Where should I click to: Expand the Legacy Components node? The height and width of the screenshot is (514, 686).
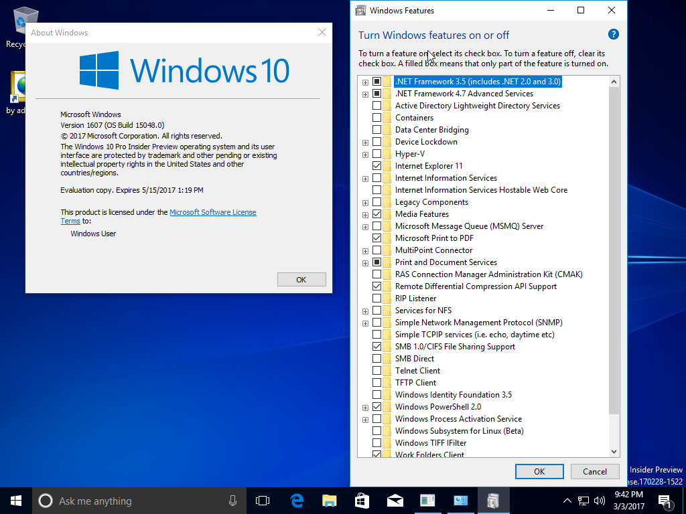click(x=365, y=203)
